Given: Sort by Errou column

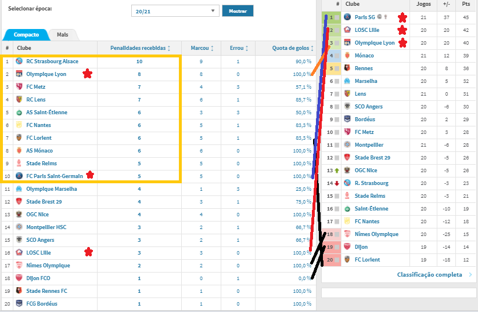Looking at the screenshot, I should [x=239, y=48].
